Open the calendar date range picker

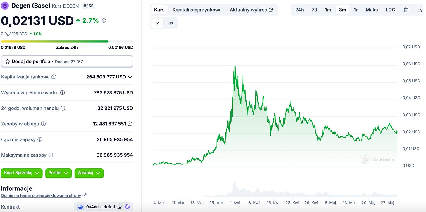pos(406,10)
